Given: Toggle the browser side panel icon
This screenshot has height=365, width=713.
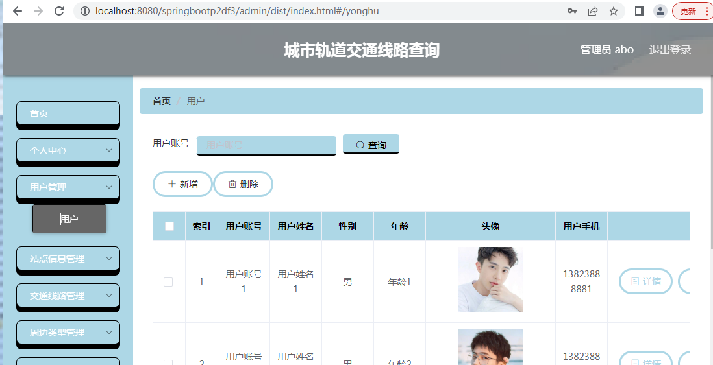Looking at the screenshot, I should 639,11.
